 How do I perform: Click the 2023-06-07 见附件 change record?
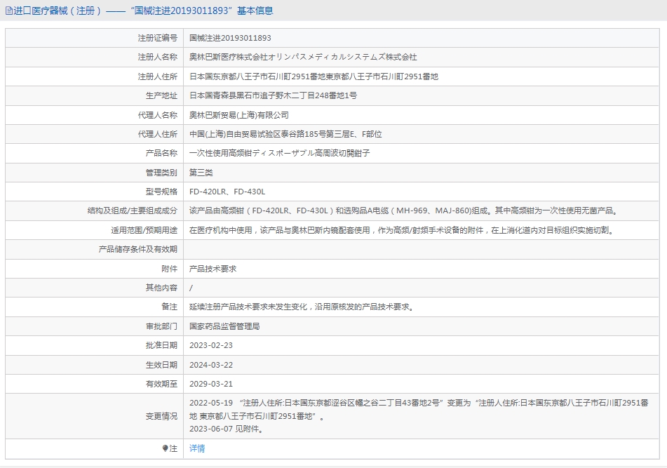[226, 429]
